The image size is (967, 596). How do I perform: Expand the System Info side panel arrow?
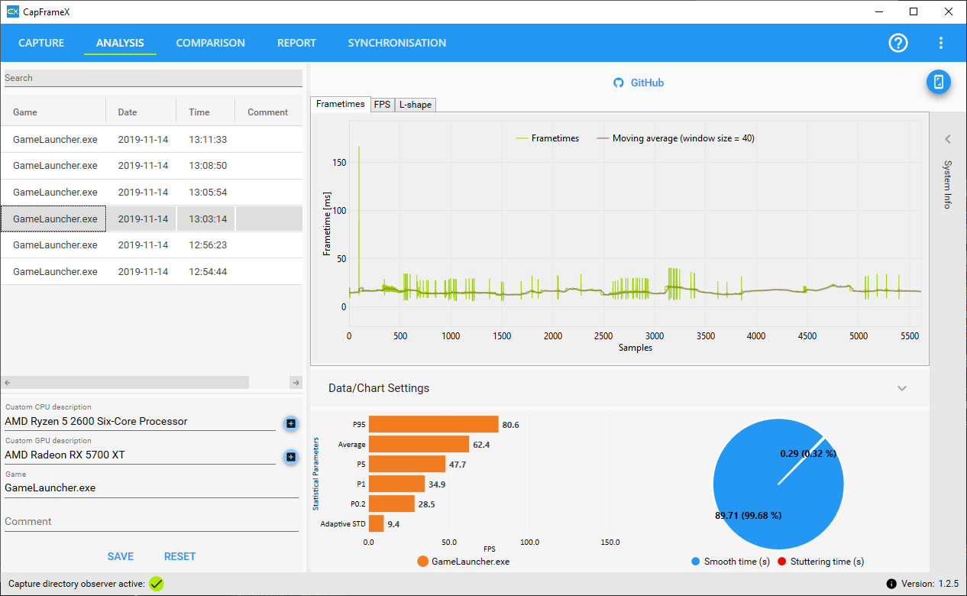pyautogui.click(x=947, y=139)
